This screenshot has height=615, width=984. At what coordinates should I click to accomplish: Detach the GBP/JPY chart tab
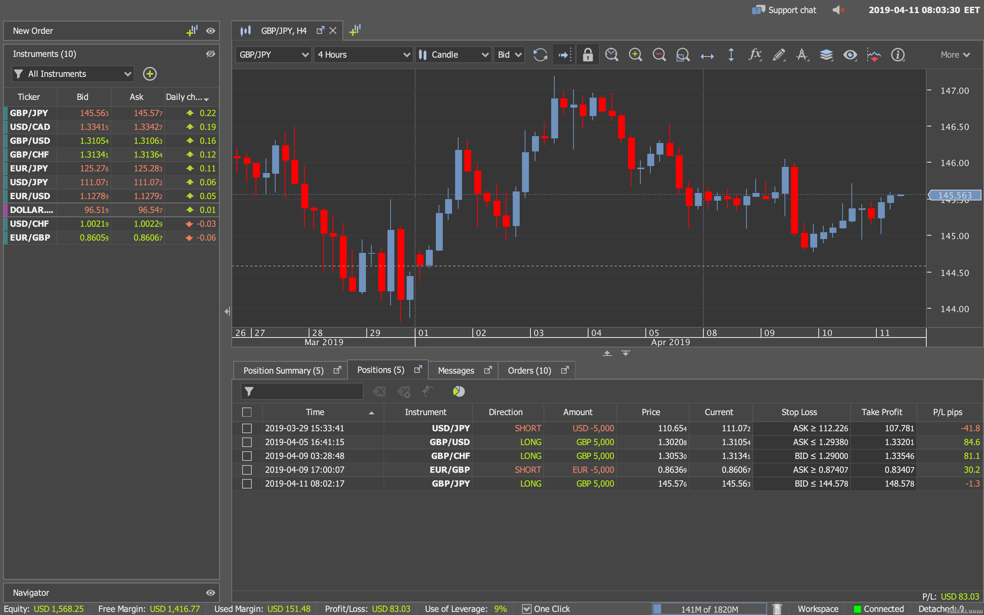click(x=321, y=30)
